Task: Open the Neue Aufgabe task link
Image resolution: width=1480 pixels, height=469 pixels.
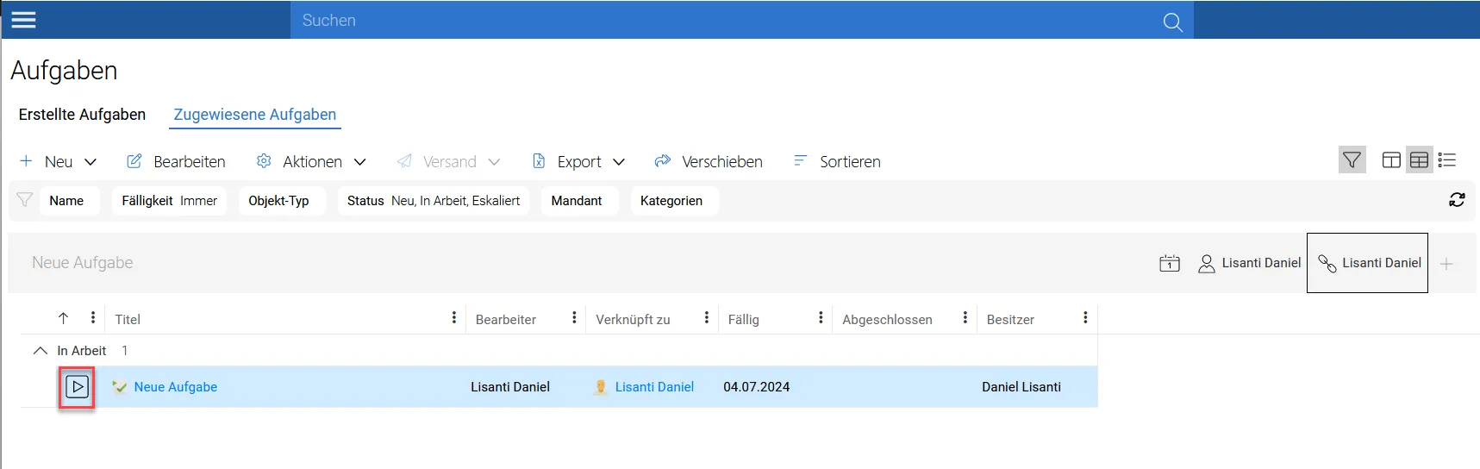Action: pos(176,387)
